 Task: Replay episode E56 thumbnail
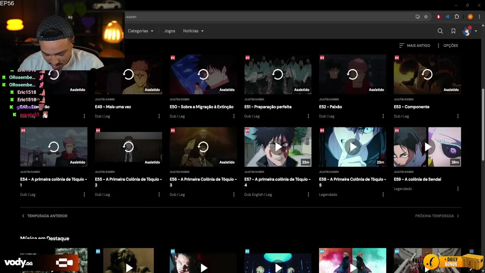203,147
